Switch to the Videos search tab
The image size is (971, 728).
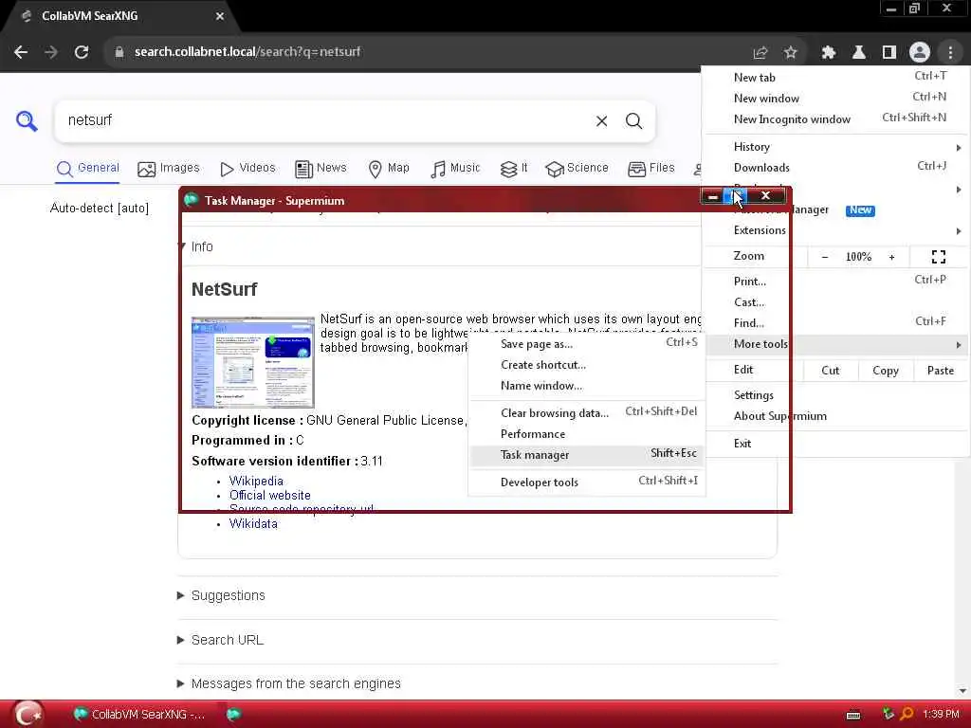[247, 168]
